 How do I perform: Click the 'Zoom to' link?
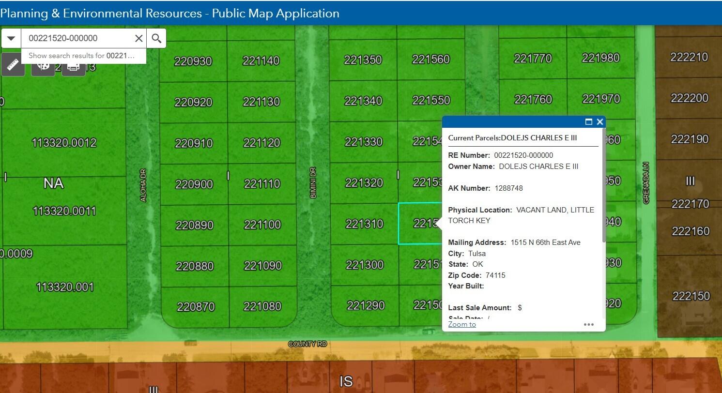(x=462, y=324)
